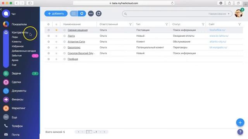Viewport: 248px width, 139px height.
Task: Open Финансы icon in sidebar
Action: (6, 100)
